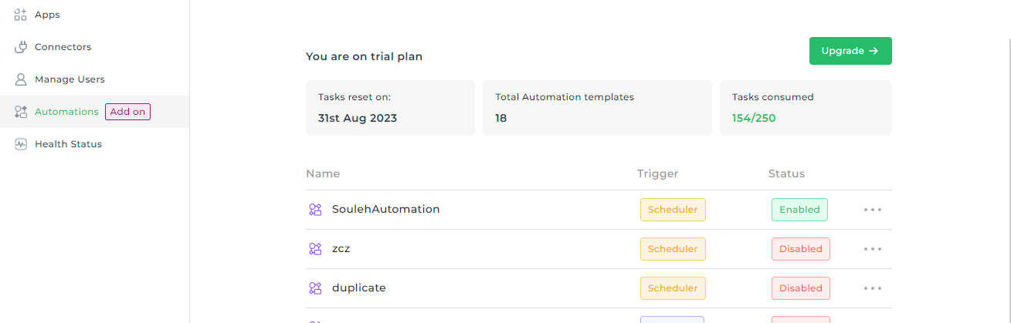Viewport: 1011px width, 323px height.
Task: Click the automation icon beside duplicate
Action: (x=315, y=288)
